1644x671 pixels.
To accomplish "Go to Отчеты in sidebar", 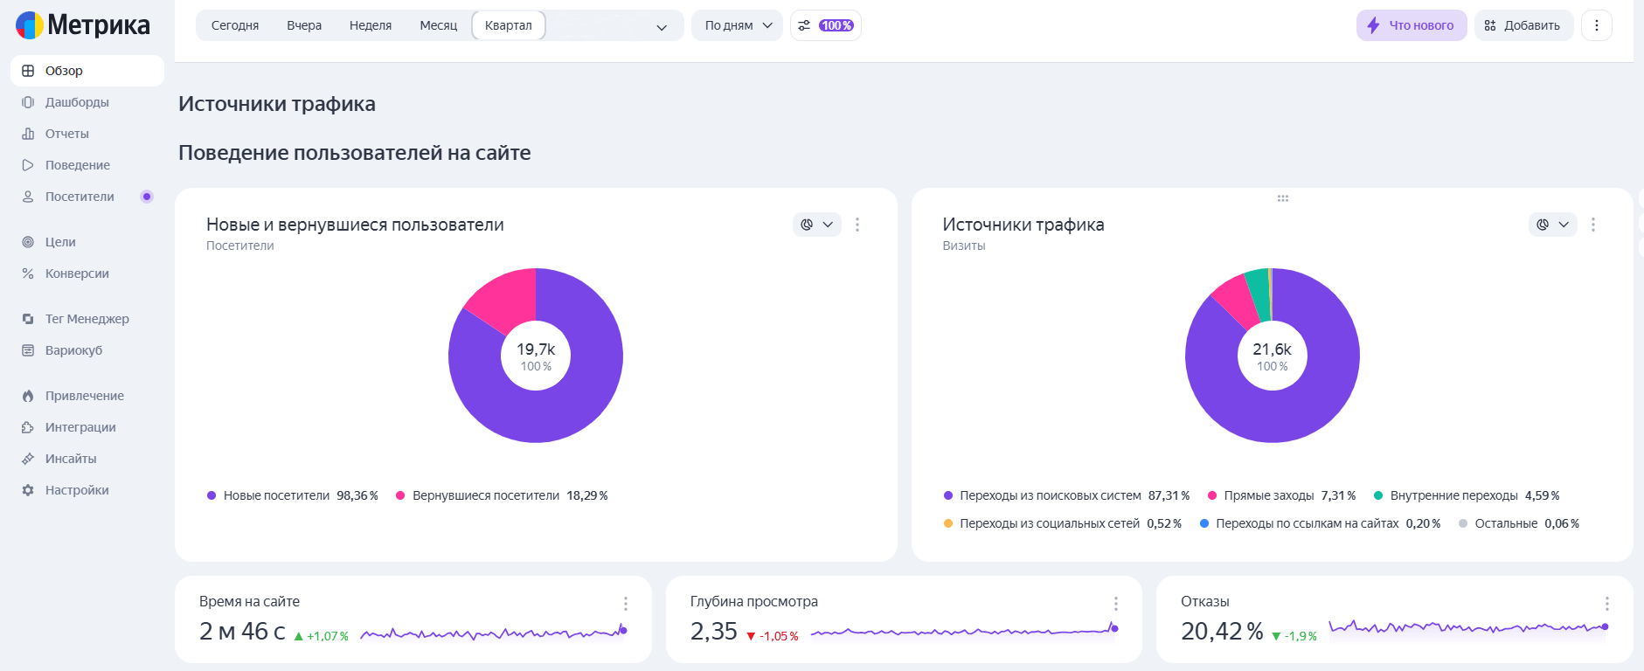I will click(67, 134).
